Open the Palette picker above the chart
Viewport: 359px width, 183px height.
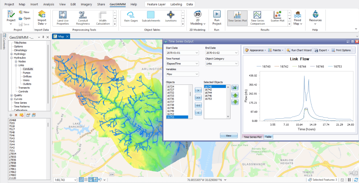(275, 50)
